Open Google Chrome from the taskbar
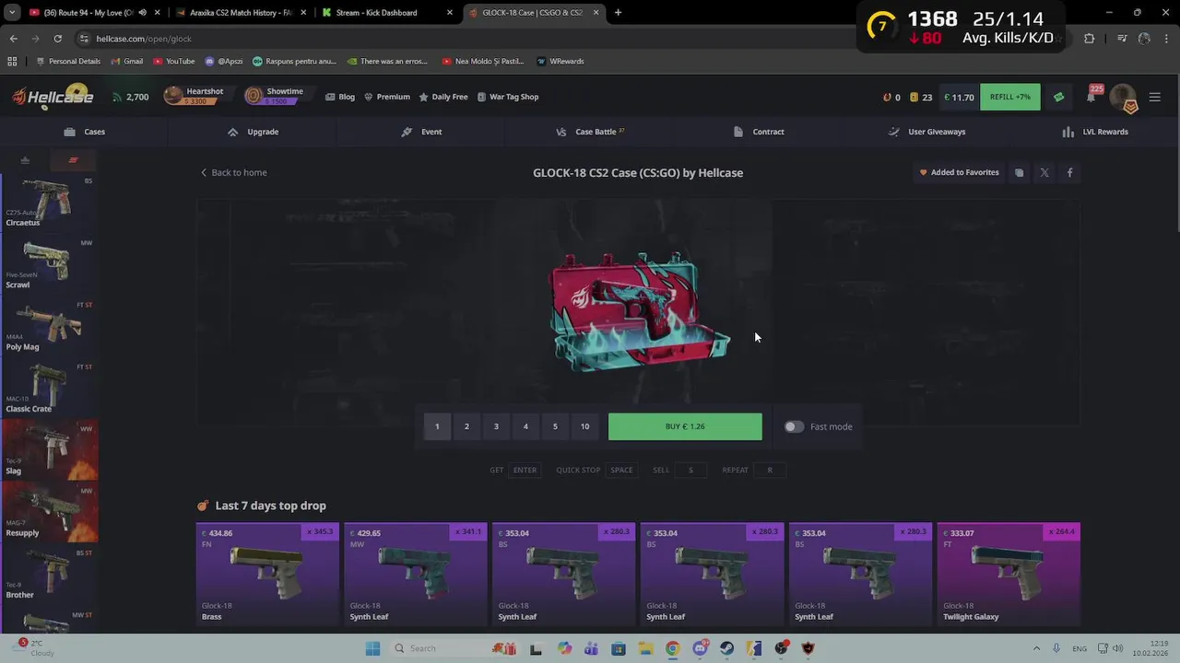This screenshot has height=663, width=1180. tap(673, 648)
